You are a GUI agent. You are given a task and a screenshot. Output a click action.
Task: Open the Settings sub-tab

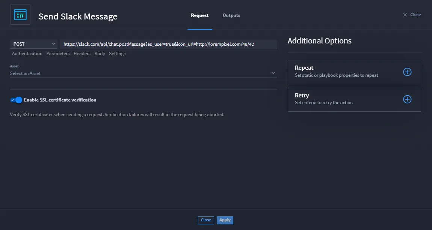(117, 54)
